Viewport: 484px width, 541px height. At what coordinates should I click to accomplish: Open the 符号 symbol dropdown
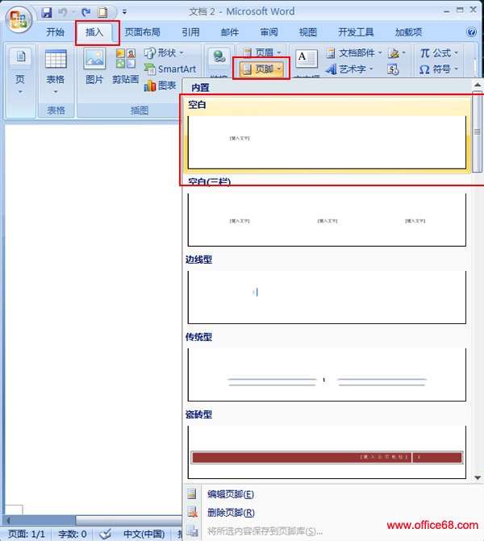click(439, 69)
